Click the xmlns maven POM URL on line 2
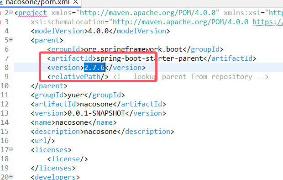 click(147, 13)
